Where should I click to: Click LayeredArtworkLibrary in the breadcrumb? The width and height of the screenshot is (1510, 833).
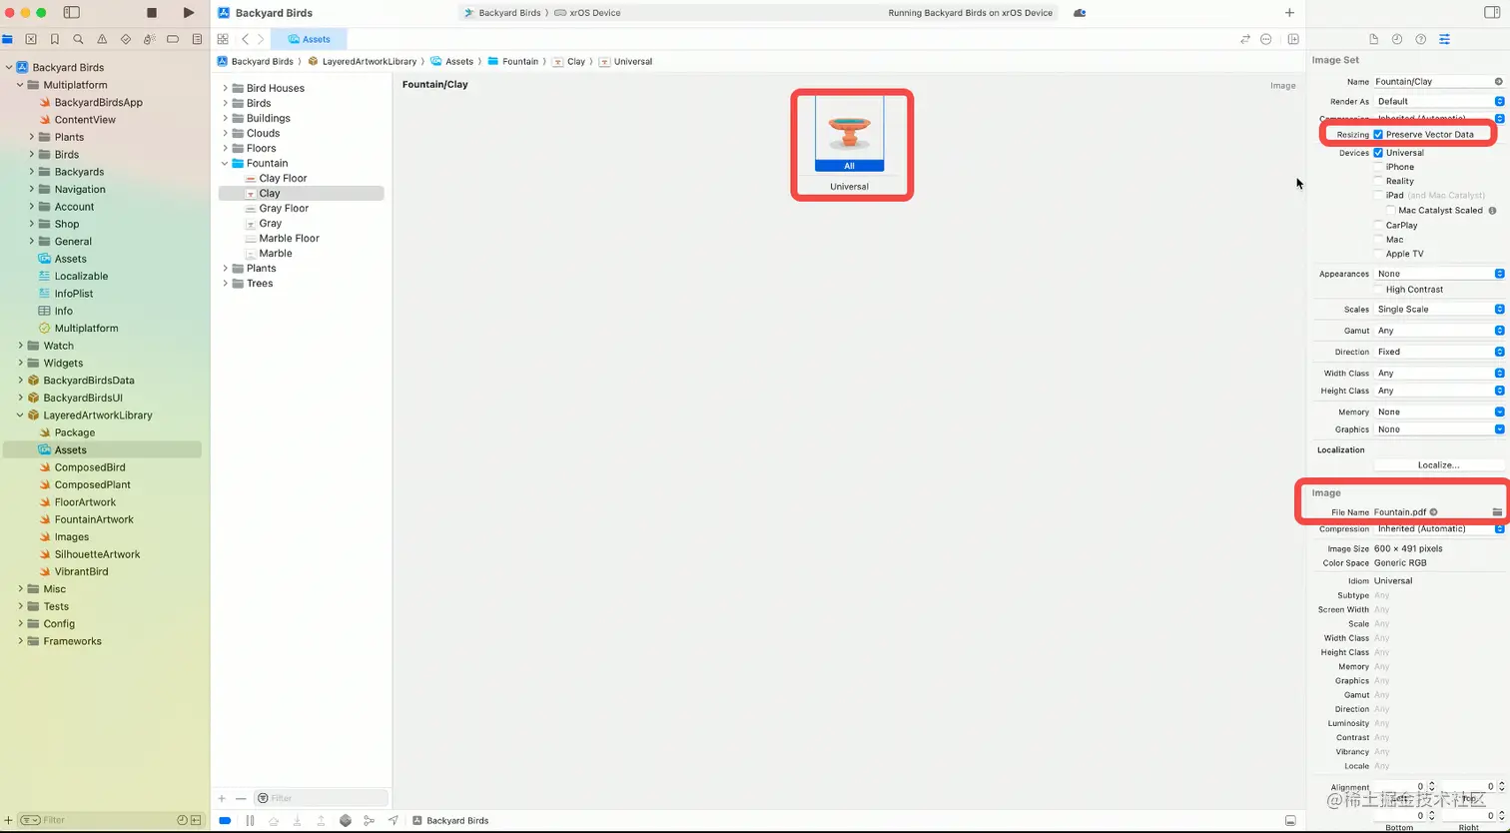pyautogui.click(x=363, y=61)
